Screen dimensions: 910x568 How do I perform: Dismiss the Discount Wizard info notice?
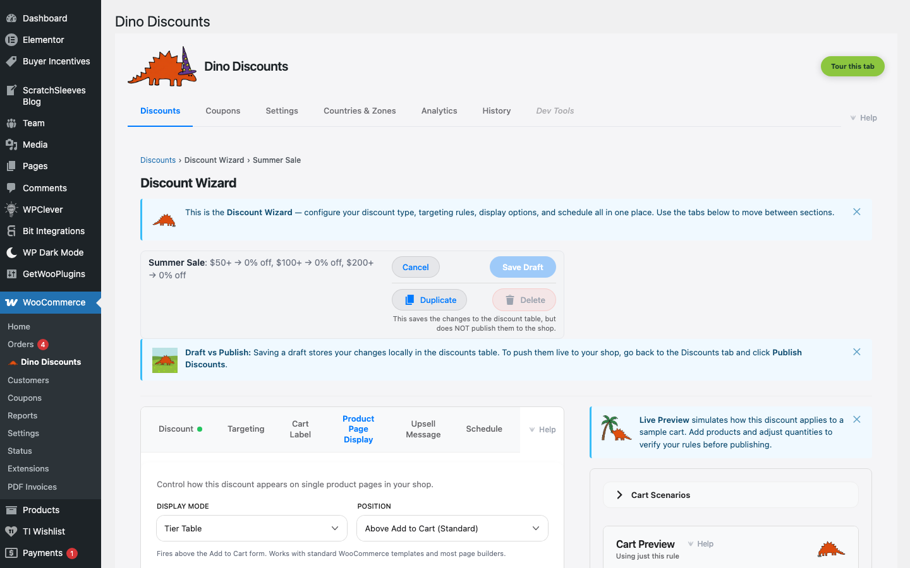857,212
